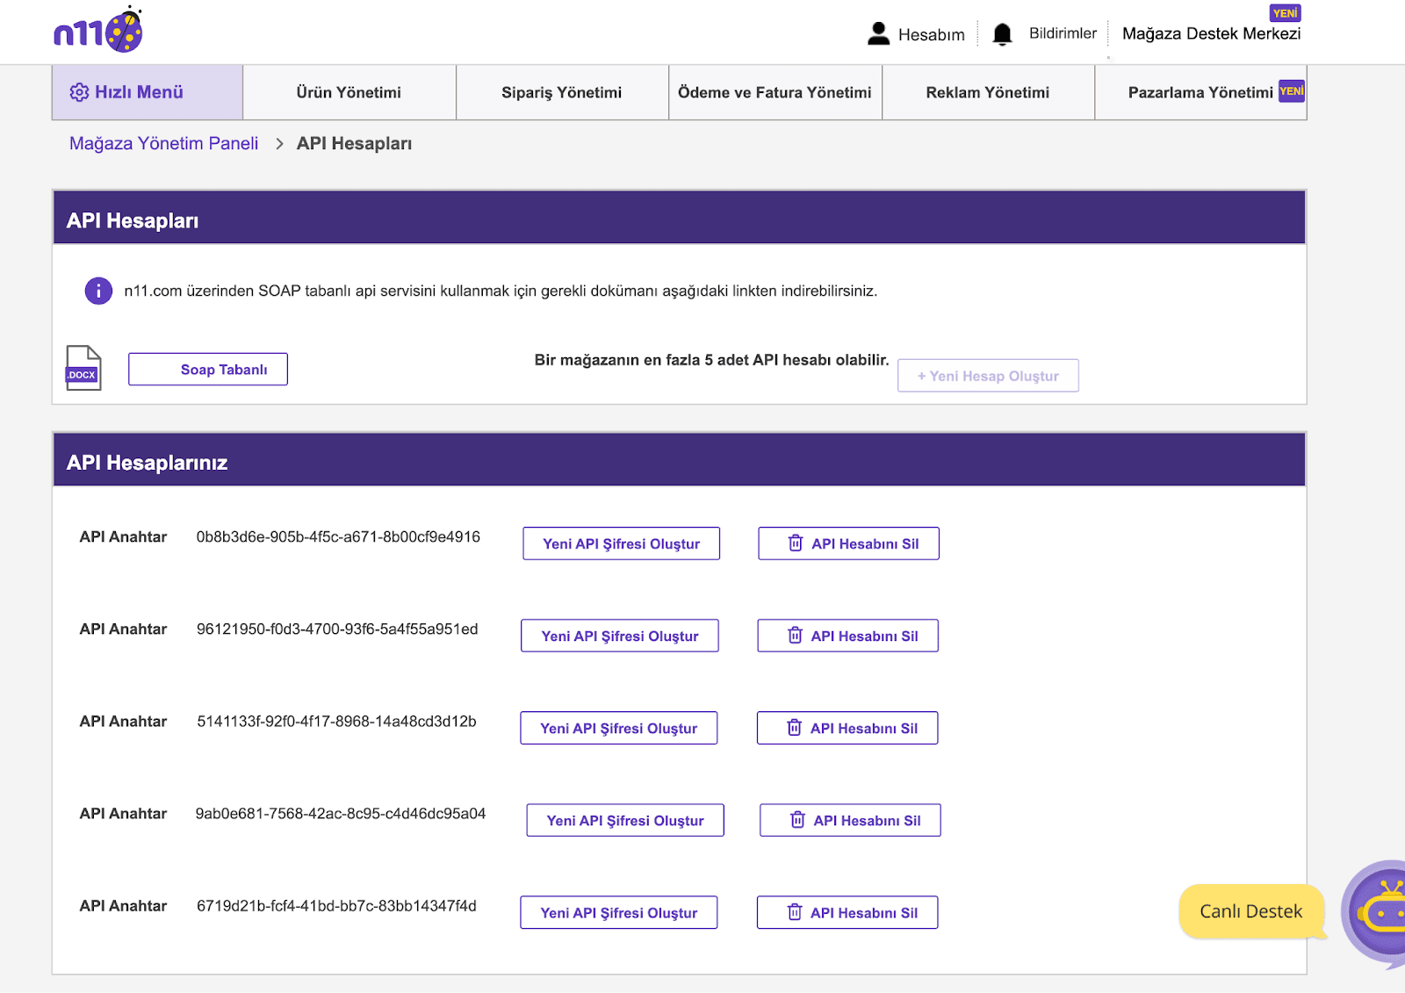
Task: Delete API account with key 6719d21b
Action: (x=847, y=912)
